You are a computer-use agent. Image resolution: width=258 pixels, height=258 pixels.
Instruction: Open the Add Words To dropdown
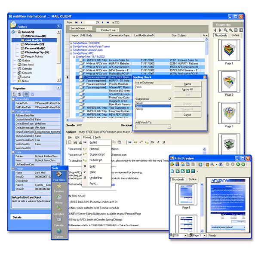169,127
